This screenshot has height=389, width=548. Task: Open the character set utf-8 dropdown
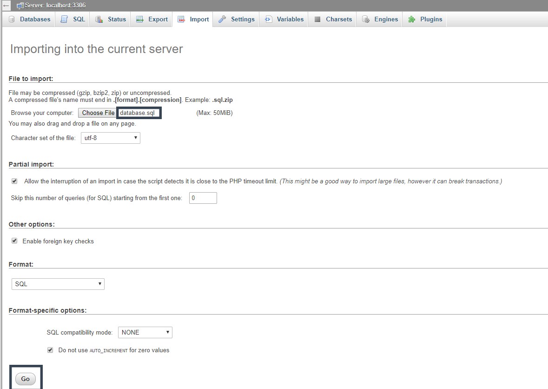pyautogui.click(x=111, y=138)
